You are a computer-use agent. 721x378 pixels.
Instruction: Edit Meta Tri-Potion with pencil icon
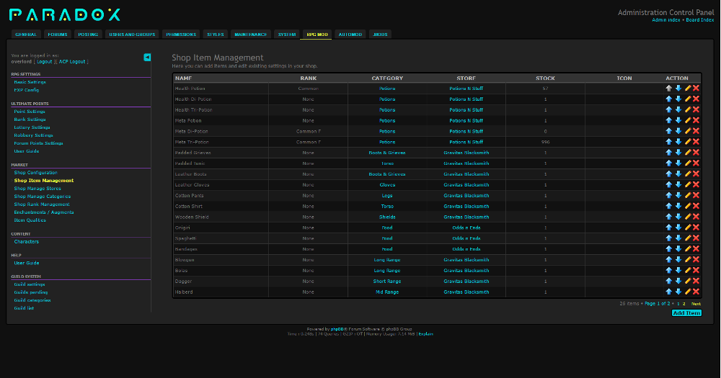[688, 141]
